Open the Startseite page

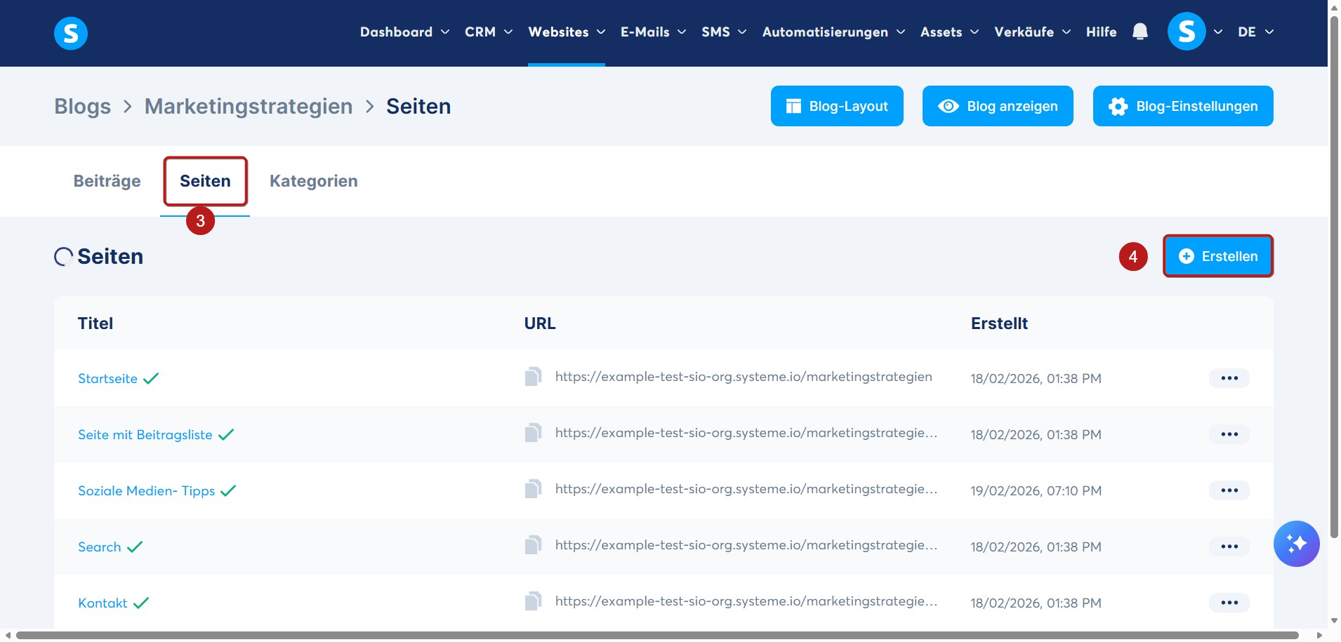pos(107,378)
